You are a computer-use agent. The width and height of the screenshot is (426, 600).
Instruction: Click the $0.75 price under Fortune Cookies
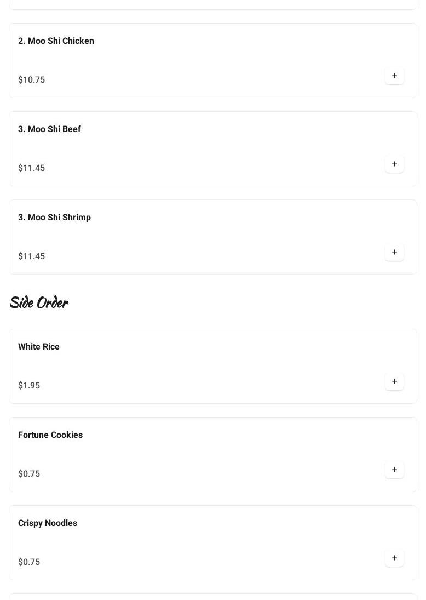(x=29, y=474)
